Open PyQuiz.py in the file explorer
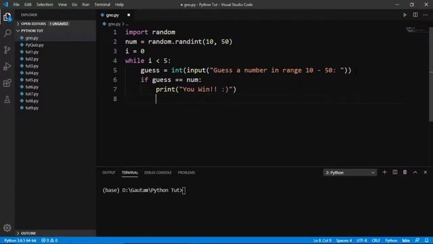Screen dimensions: 433x244 [x=55, y=45]
